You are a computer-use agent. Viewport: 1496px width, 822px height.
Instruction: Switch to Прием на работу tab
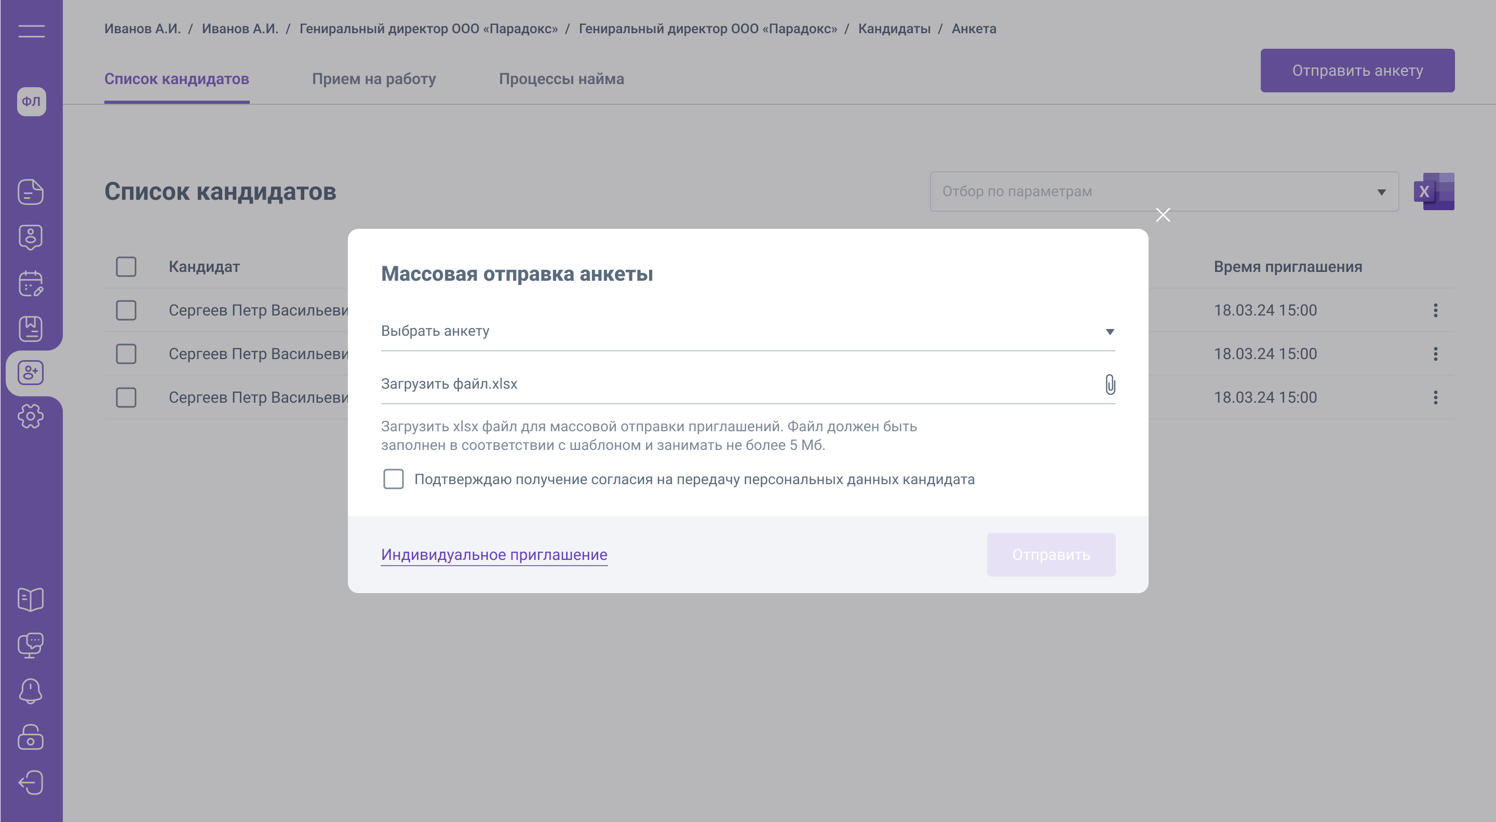pos(374,79)
